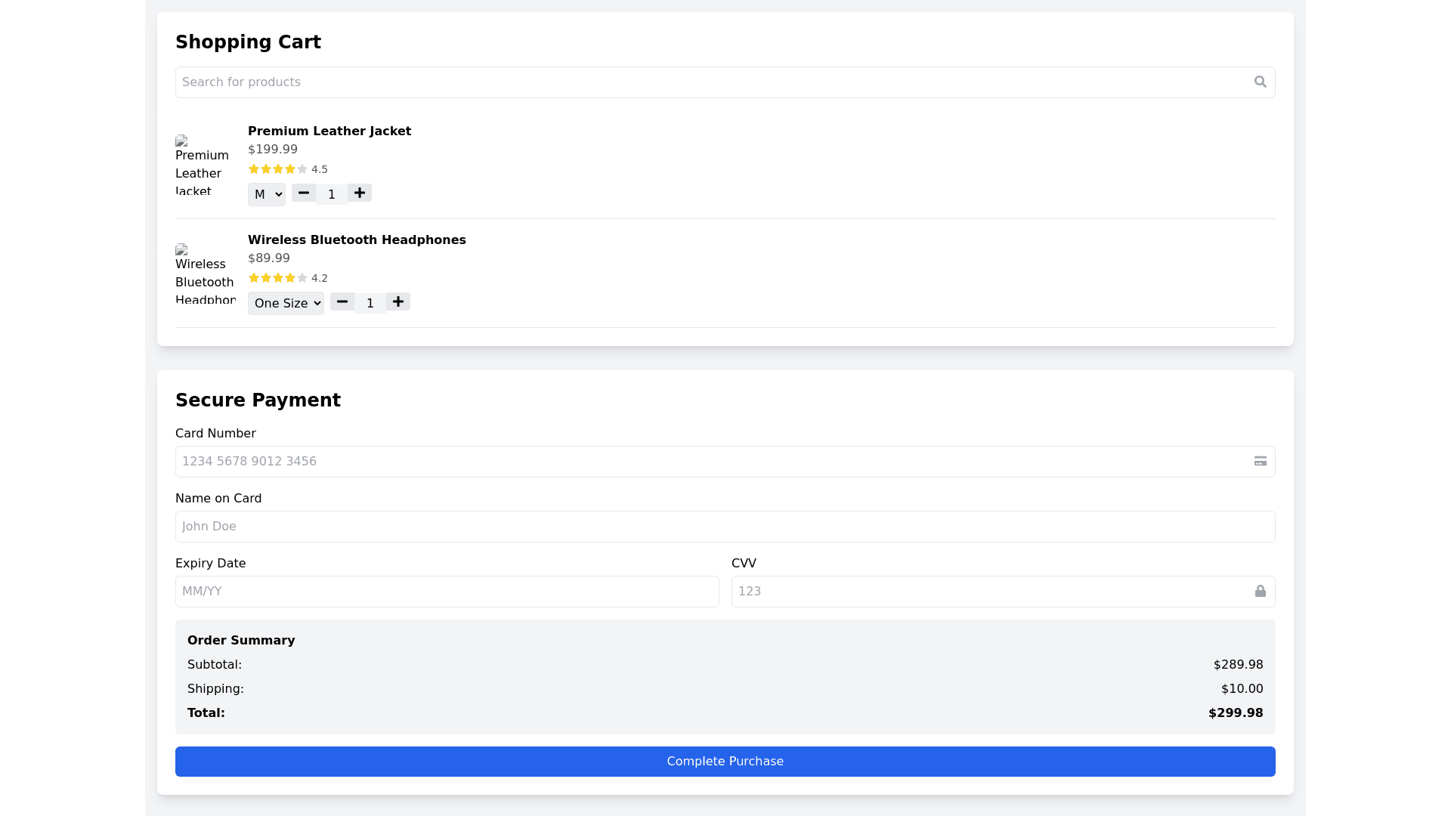The image size is (1451, 816).
Task: Click the Leather Jacket quantity value
Action: pos(331,194)
